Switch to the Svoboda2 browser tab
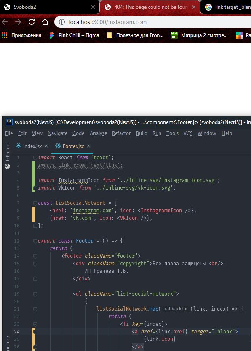 tap(48, 7)
